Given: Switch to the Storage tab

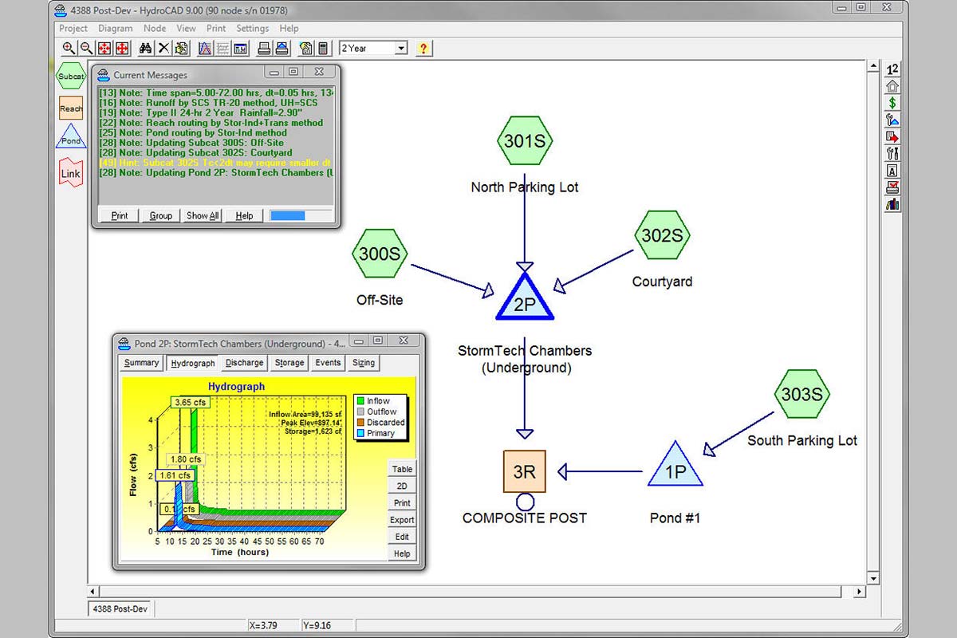Looking at the screenshot, I should 289,363.
